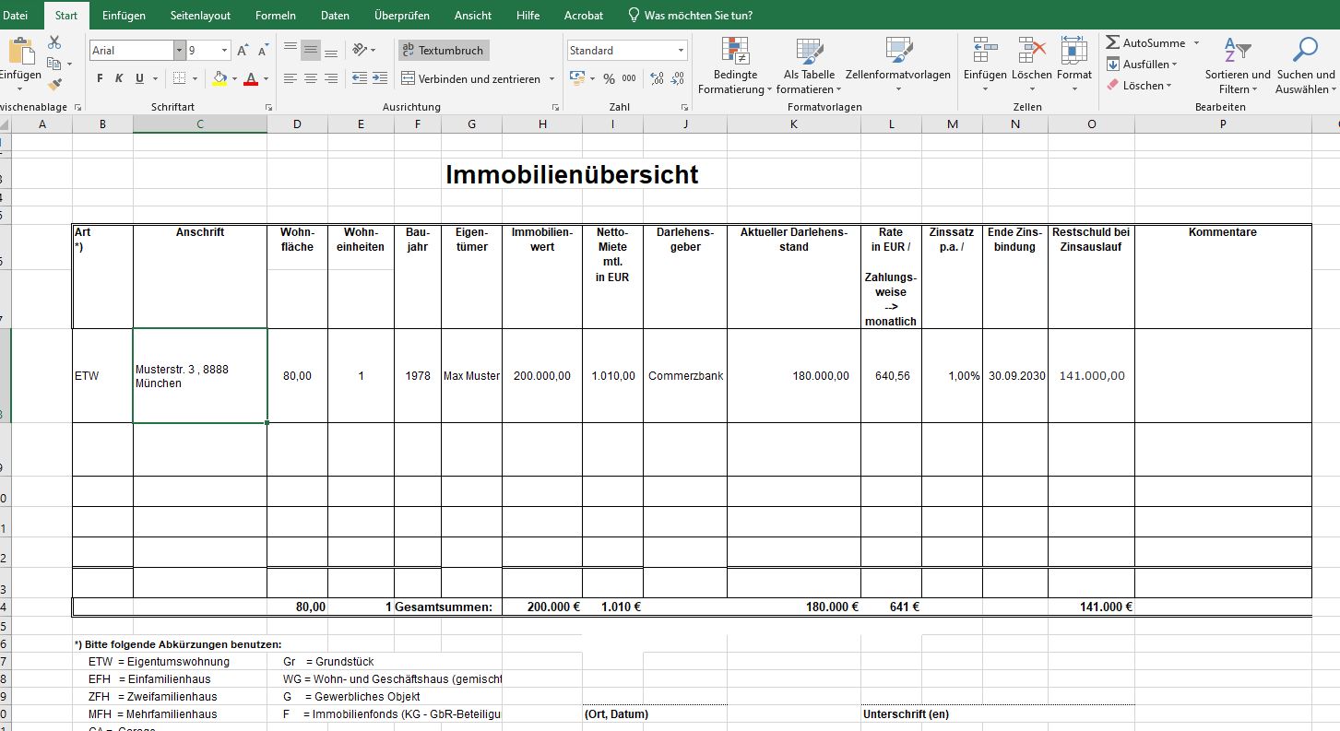Open the Schriftart dialog launcher
The image size is (1340, 731).
point(269,108)
